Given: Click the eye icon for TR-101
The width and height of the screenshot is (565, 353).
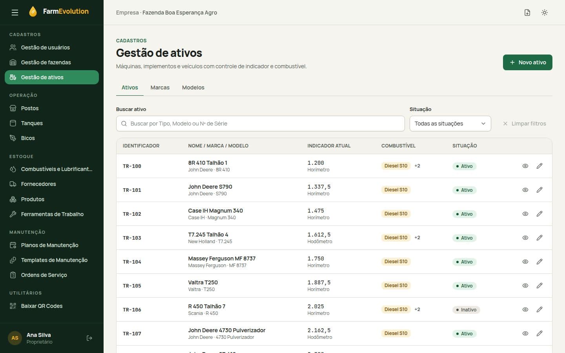Looking at the screenshot, I should pos(525,190).
